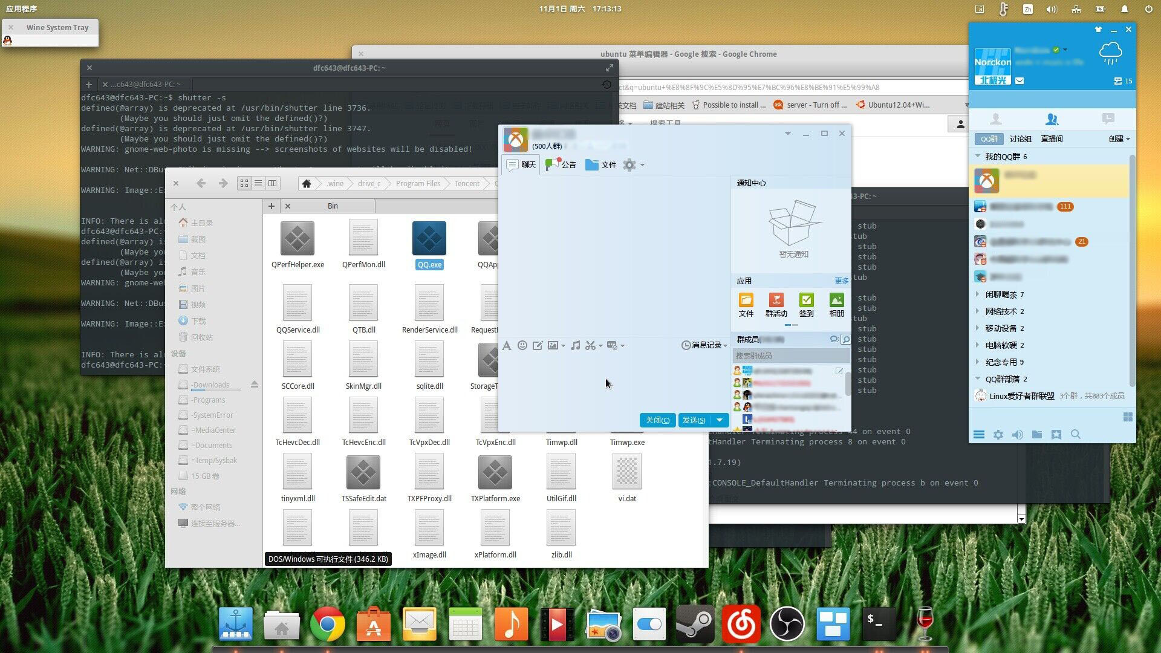Open the chat window title bar dropdown arrow
Viewport: 1161px width, 653px height.
[x=787, y=134]
